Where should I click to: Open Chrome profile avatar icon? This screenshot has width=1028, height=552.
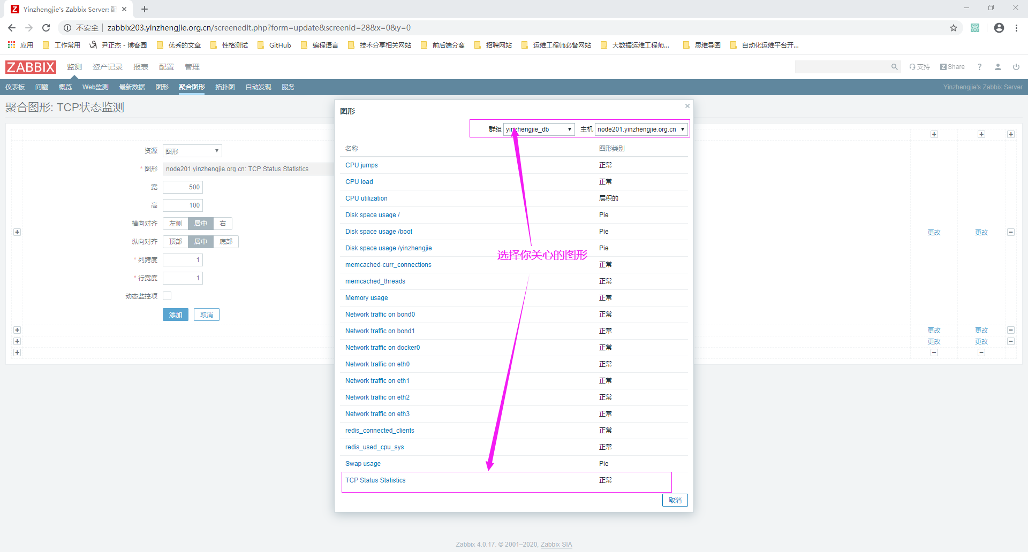pos(999,28)
